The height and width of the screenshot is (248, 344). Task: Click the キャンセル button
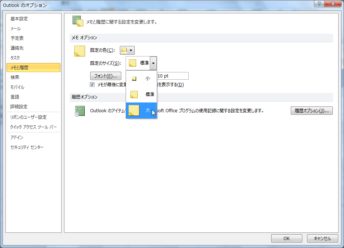322,238
